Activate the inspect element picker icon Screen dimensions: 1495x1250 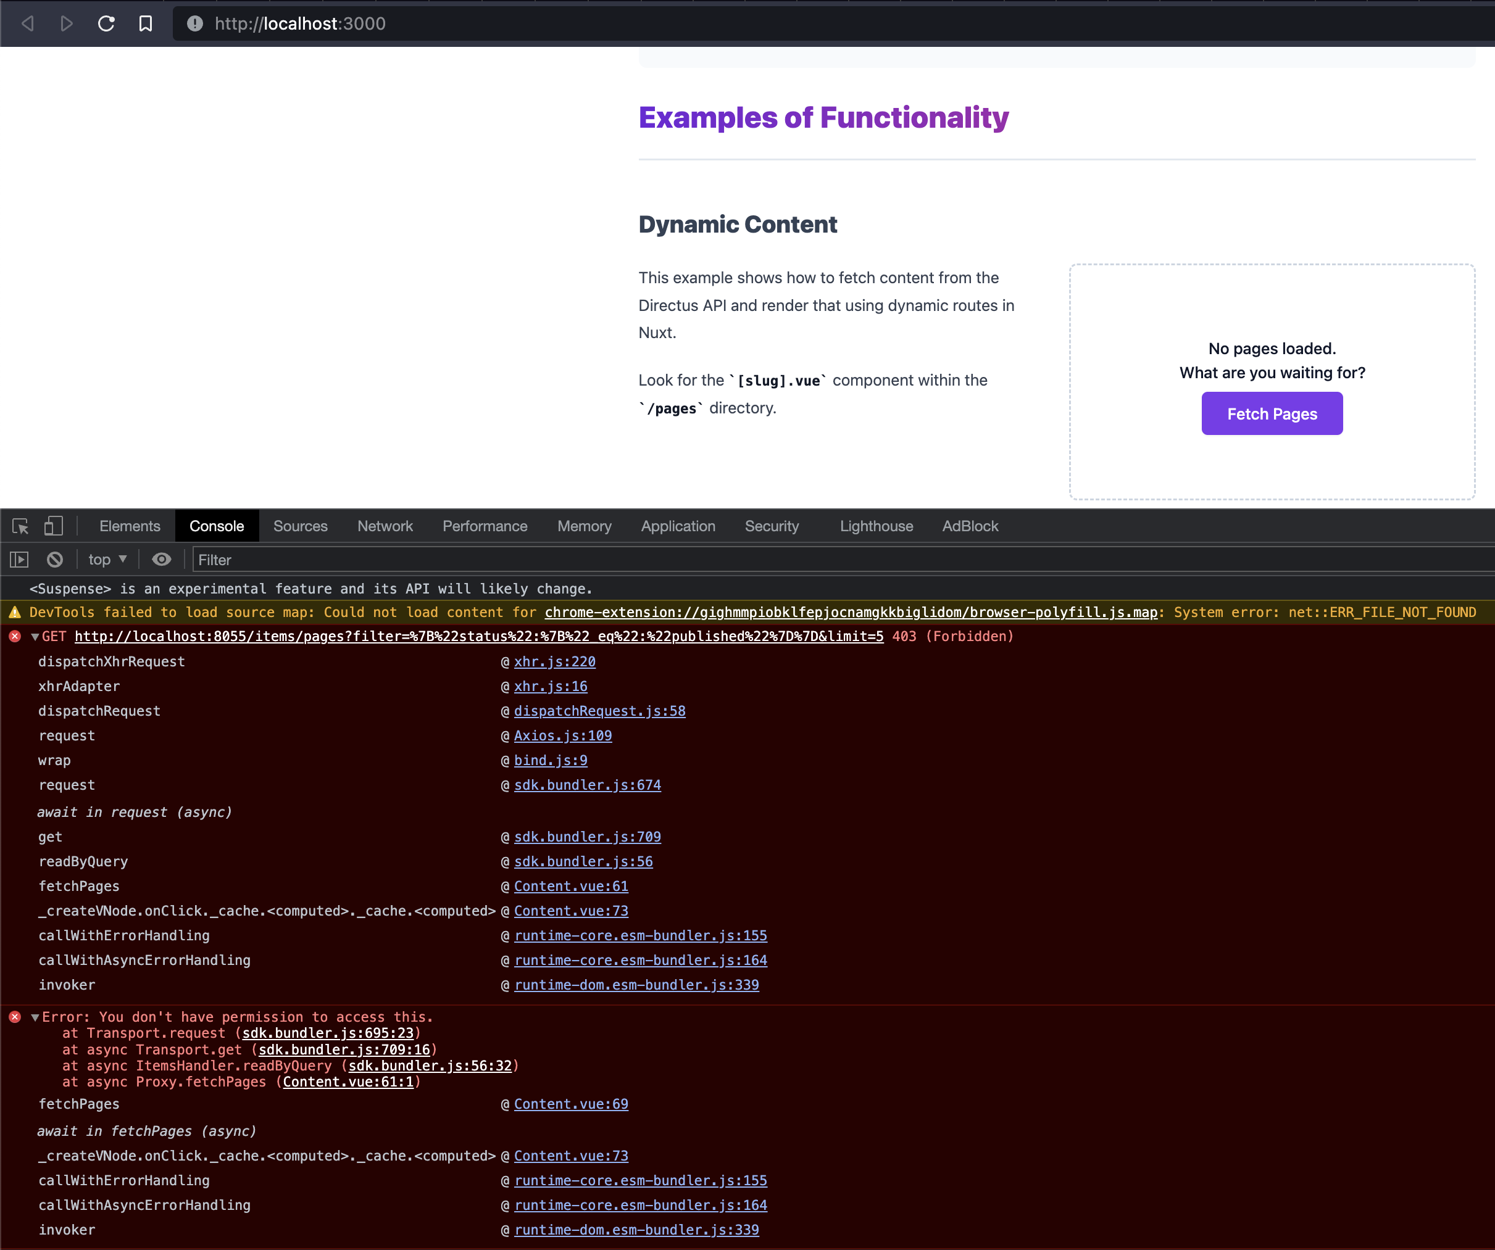click(x=20, y=526)
